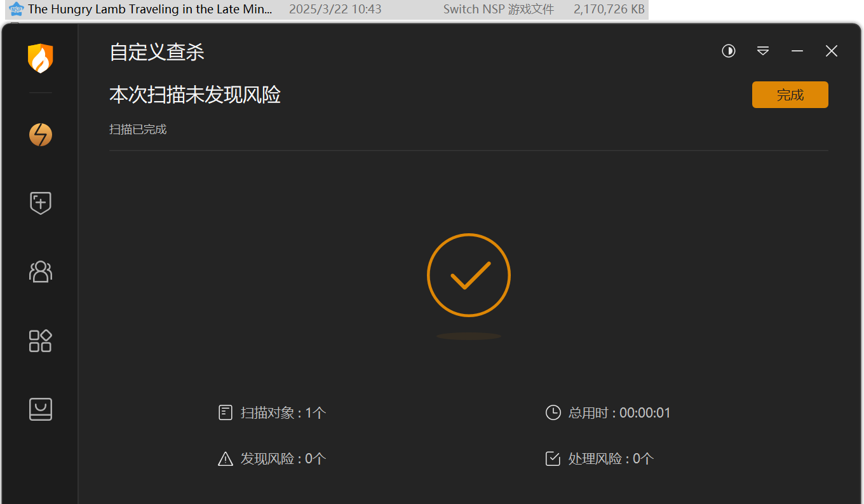Close the Huorong scan window
The width and height of the screenshot is (864, 504).
[x=832, y=51]
